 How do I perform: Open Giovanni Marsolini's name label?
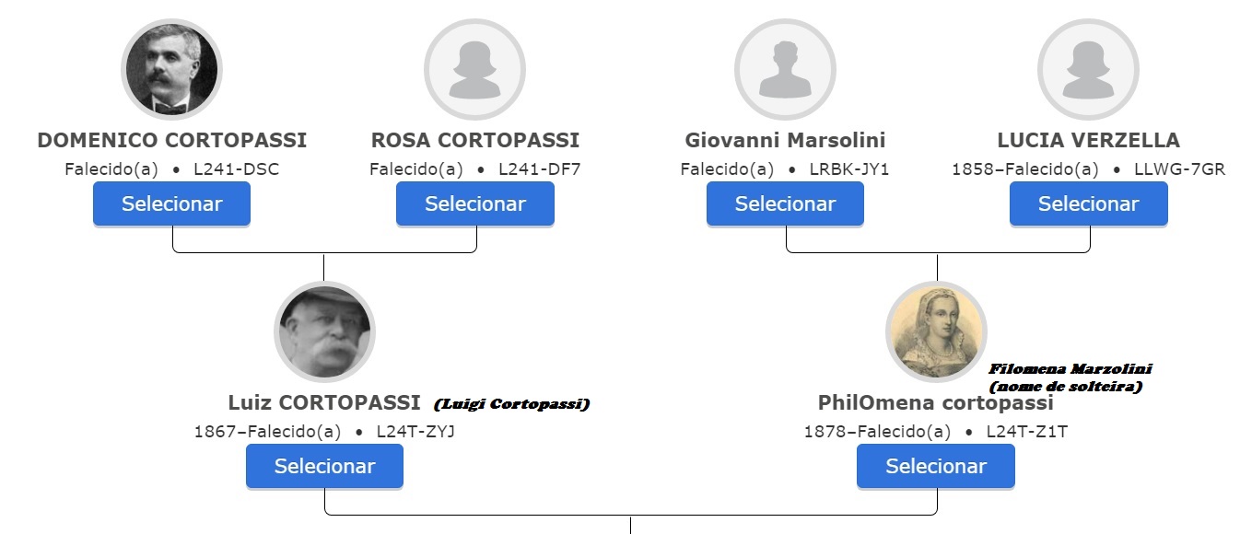(784, 140)
